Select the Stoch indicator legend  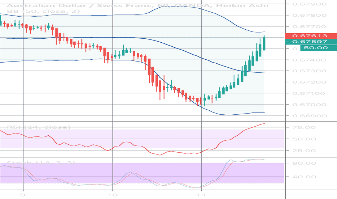tap(41, 163)
